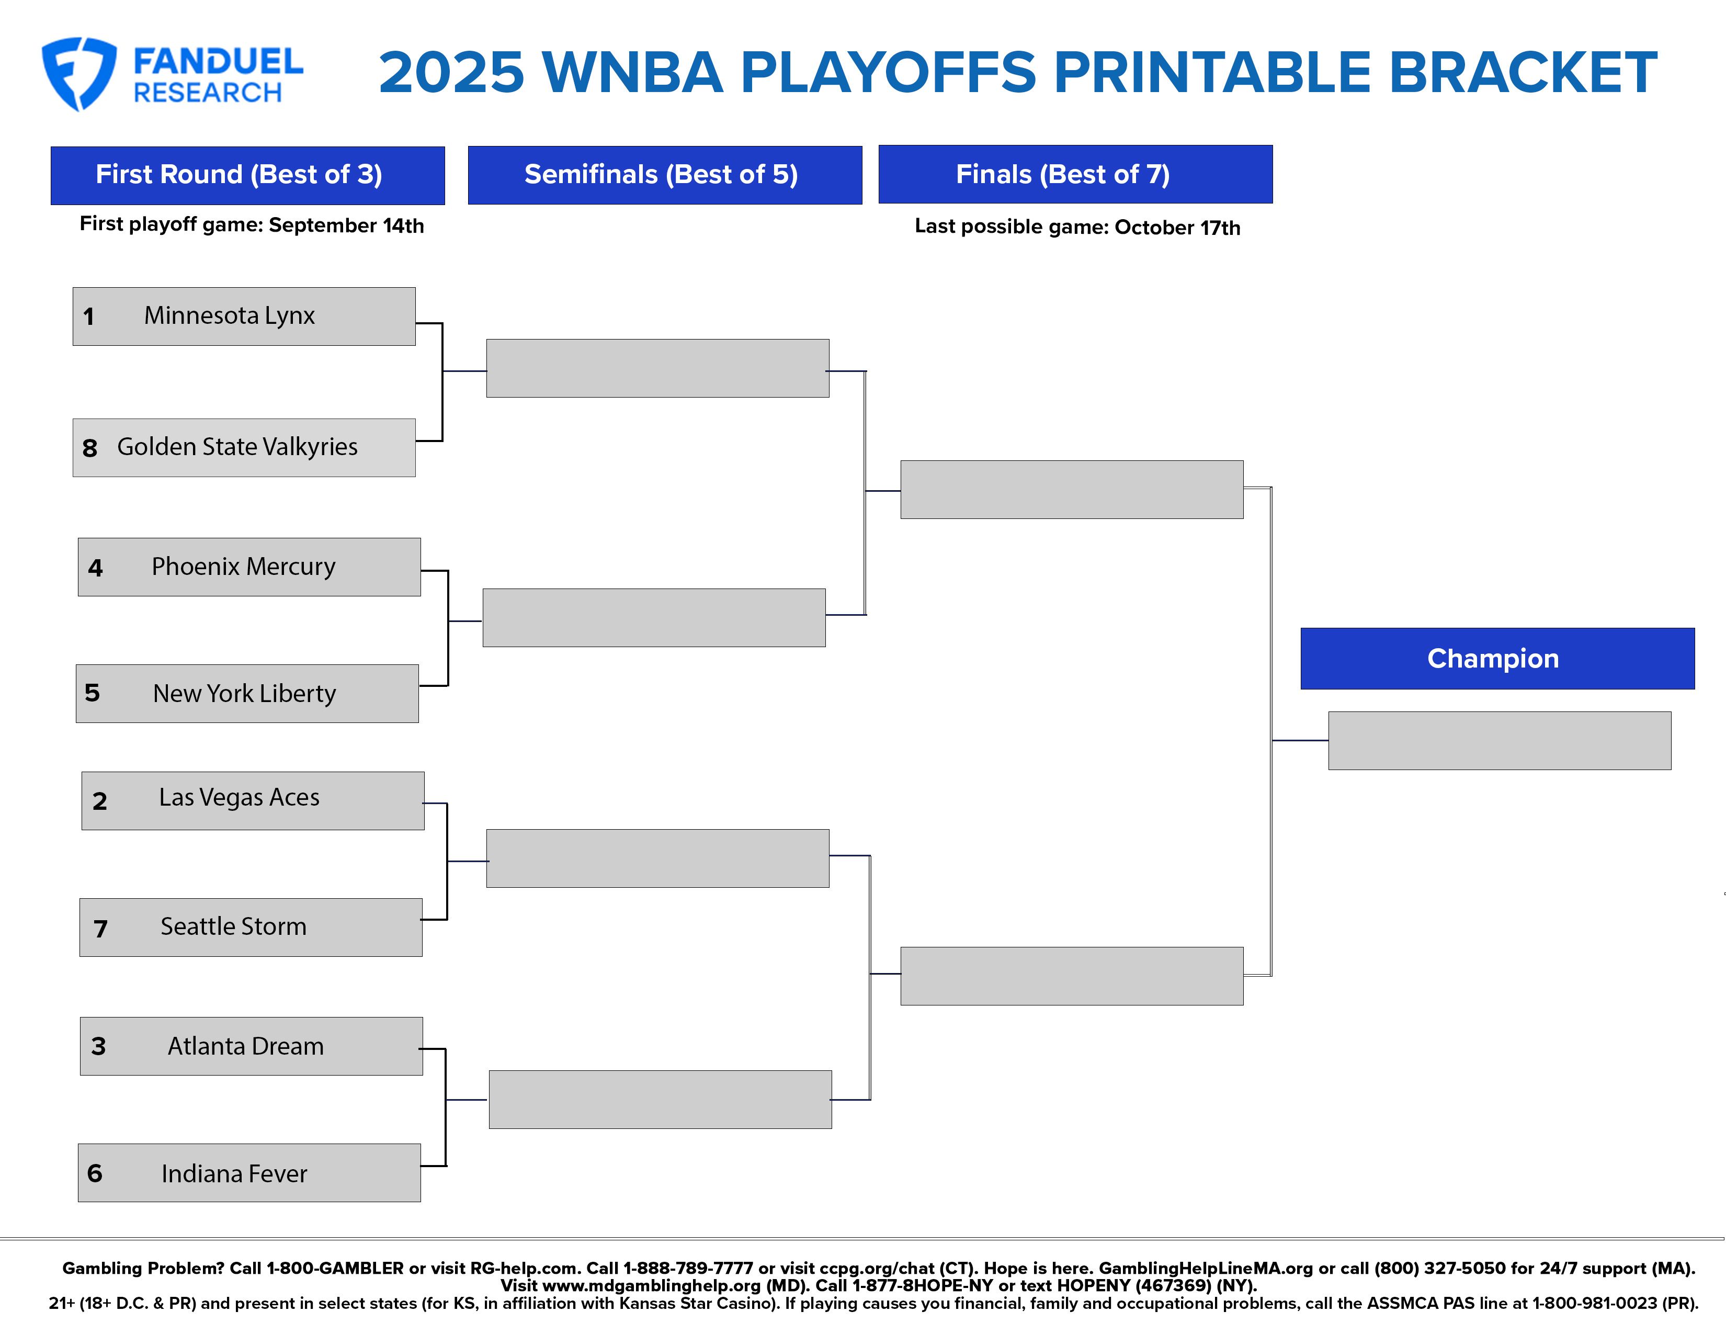Click the empty champion winner field

point(1500,740)
